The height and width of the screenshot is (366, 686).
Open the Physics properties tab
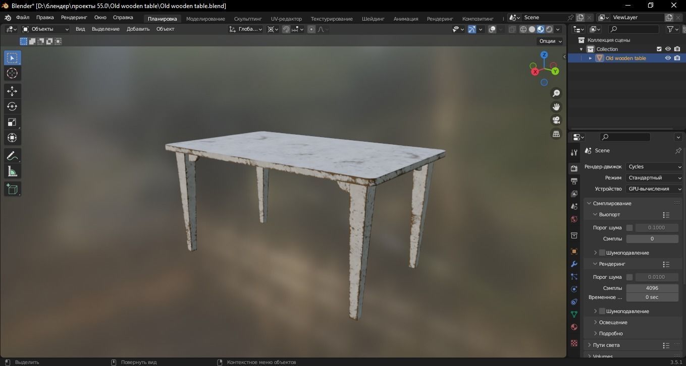[x=574, y=289]
